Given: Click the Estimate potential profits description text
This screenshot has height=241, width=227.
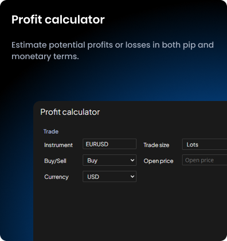Looking at the screenshot, I should [112, 50].
